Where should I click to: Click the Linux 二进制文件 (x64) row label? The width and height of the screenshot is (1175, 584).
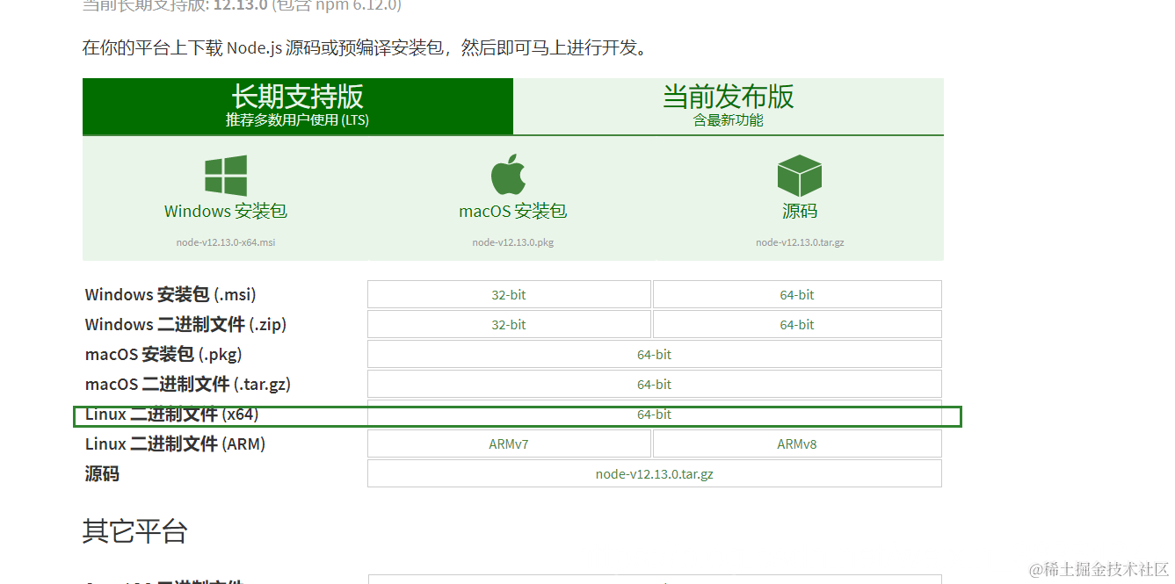tap(171, 415)
